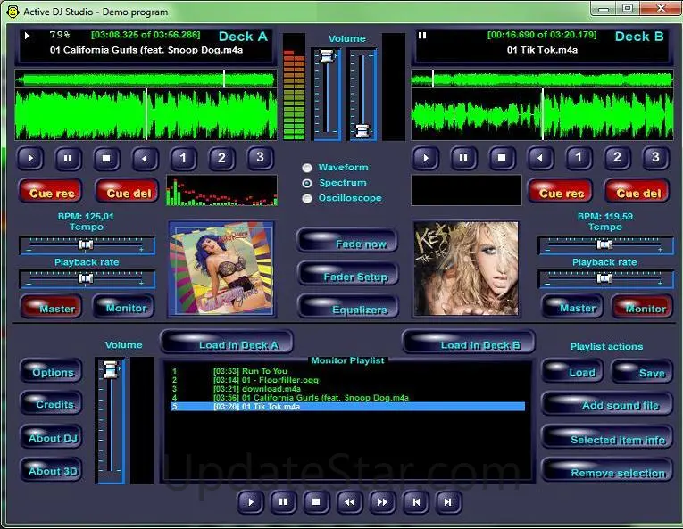The width and height of the screenshot is (683, 529).
Task: Skip to next track in monitor playlist
Action: (x=447, y=502)
